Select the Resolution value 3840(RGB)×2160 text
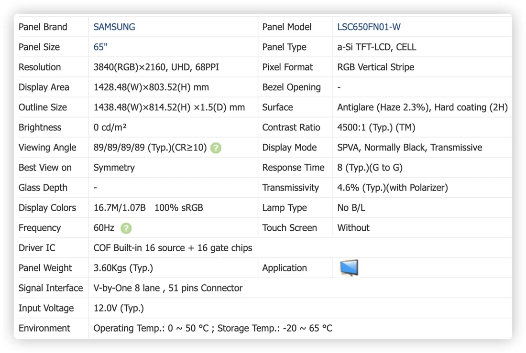This screenshot has width=526, height=353. click(x=131, y=67)
